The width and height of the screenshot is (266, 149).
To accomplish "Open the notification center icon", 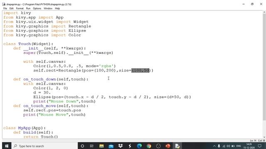I will 259,146.
